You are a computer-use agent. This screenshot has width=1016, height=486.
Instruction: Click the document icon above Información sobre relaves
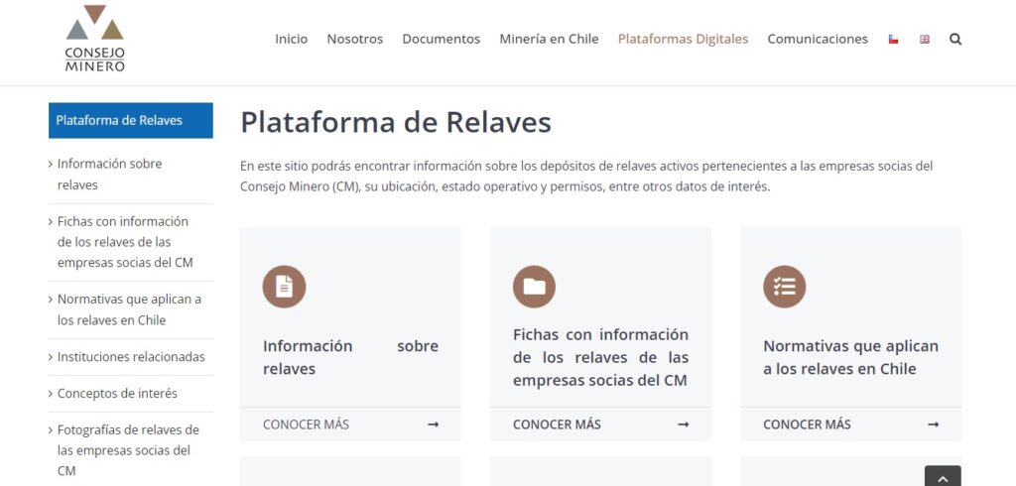pyautogui.click(x=284, y=287)
